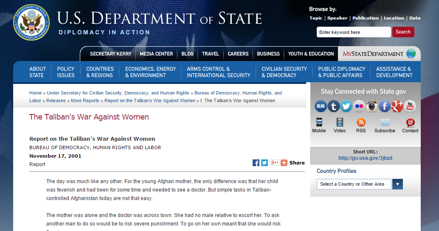Click the Subscribe envelope icon
This screenshot has width=439, height=231.
(385, 122)
